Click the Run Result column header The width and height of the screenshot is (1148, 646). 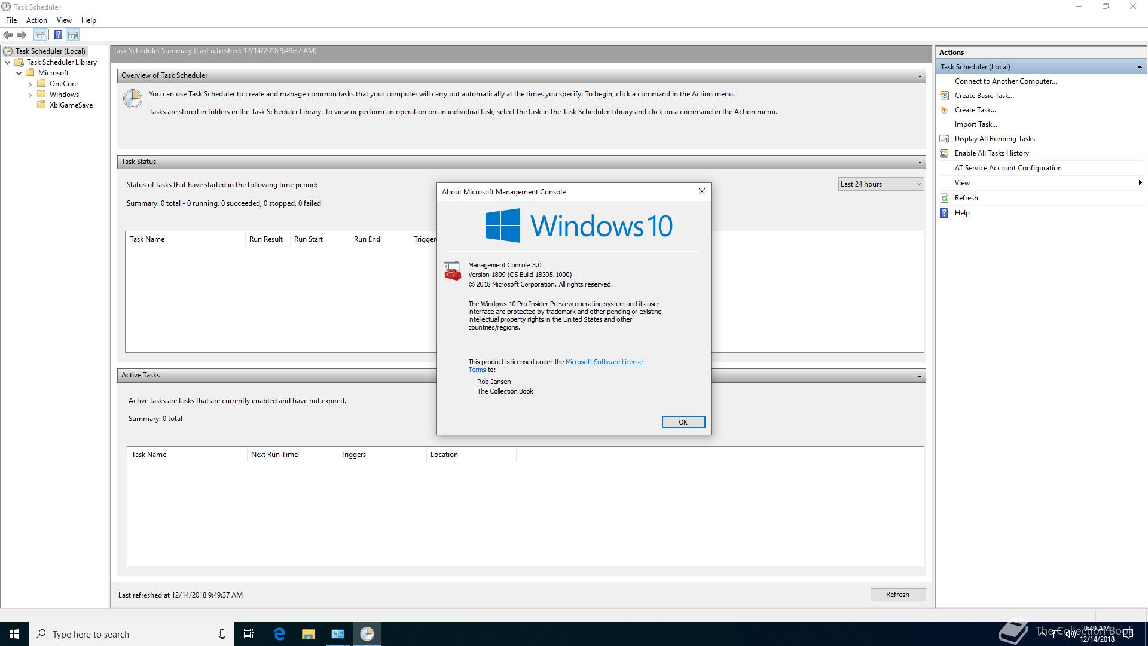[267, 239]
